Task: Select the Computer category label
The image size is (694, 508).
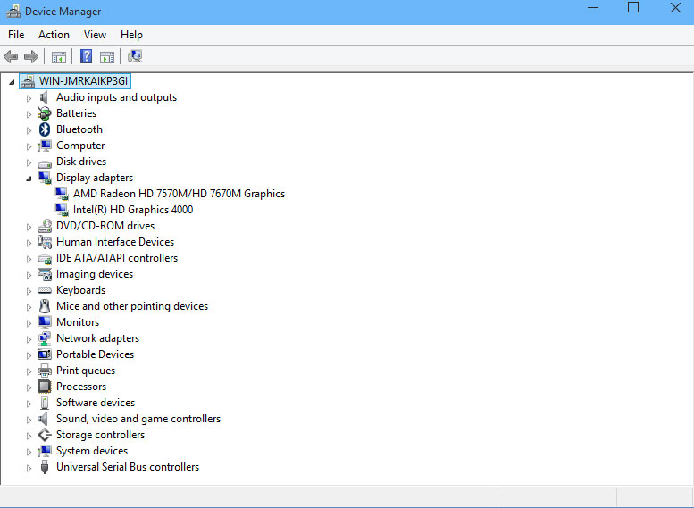Action: coord(80,146)
